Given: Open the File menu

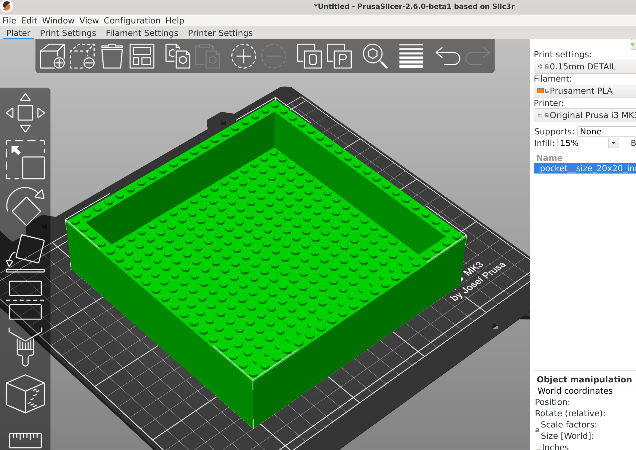Looking at the screenshot, I should [9, 20].
